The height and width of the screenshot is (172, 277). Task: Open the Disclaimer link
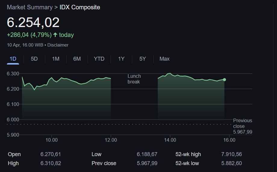tap(58, 45)
